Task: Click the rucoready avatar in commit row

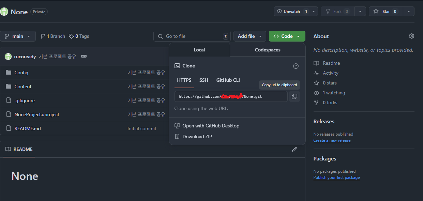Action: tap(8, 57)
